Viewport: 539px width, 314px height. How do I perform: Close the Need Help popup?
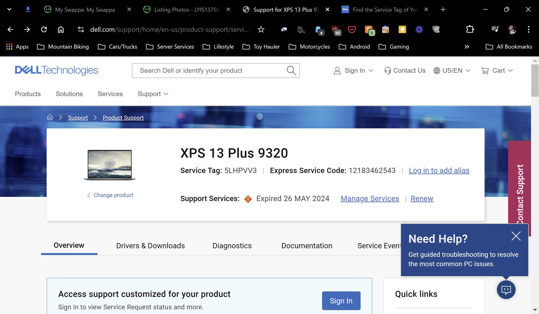click(x=516, y=236)
